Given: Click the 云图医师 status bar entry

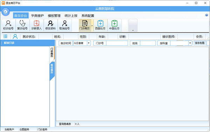Looking at the screenshot, I should tap(24, 130).
